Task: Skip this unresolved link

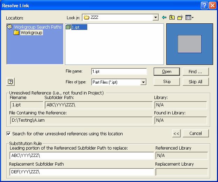Action: tap(167, 82)
